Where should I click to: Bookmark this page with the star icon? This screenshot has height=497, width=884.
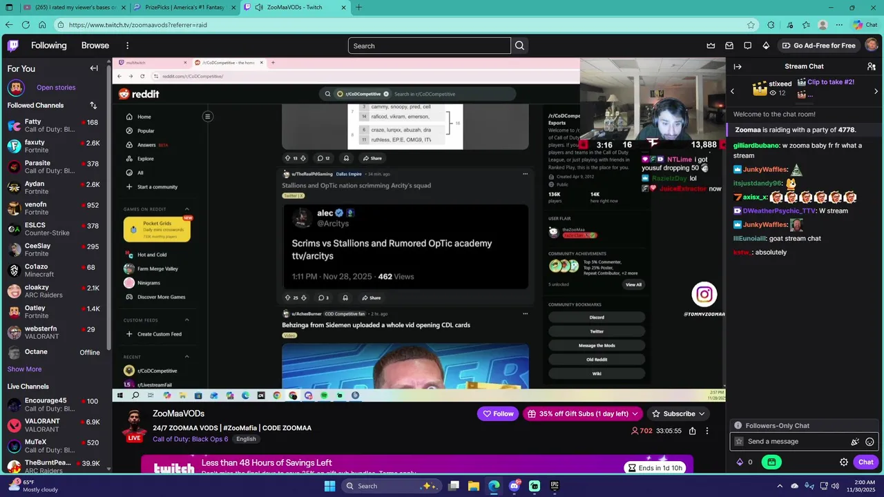click(751, 25)
